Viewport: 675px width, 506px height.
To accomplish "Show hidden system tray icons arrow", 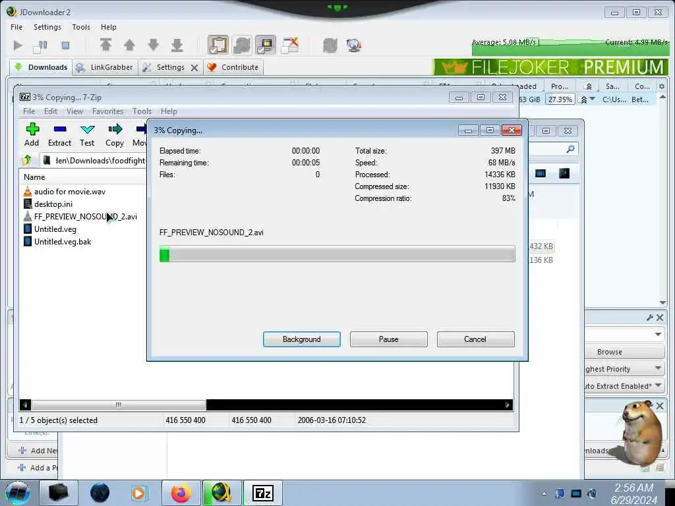I will coord(544,493).
